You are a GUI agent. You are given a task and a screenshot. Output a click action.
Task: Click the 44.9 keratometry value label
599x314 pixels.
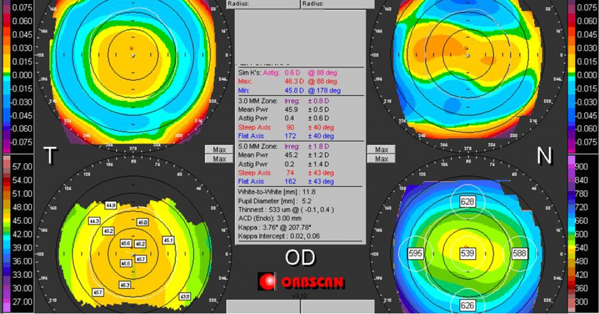pos(110,205)
